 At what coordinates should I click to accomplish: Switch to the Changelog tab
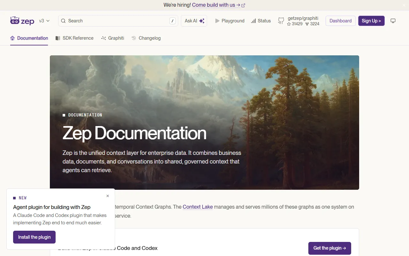click(x=146, y=38)
